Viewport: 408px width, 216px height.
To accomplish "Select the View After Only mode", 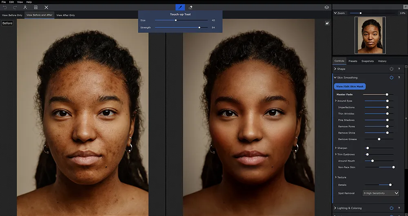I will (66, 15).
